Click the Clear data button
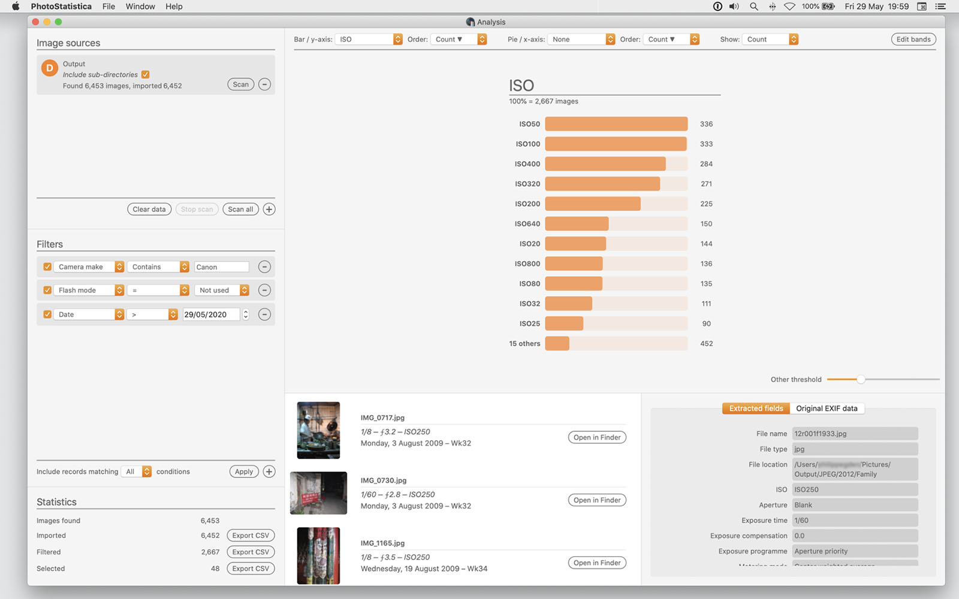 pos(149,209)
